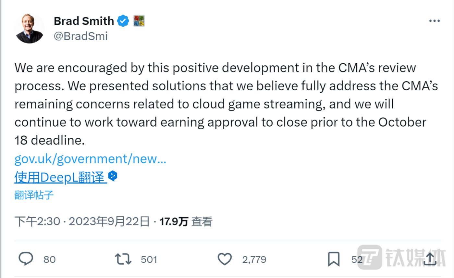Click the affiliation badge beside the verified checkmark
This screenshot has width=454, height=278.
(x=139, y=21)
